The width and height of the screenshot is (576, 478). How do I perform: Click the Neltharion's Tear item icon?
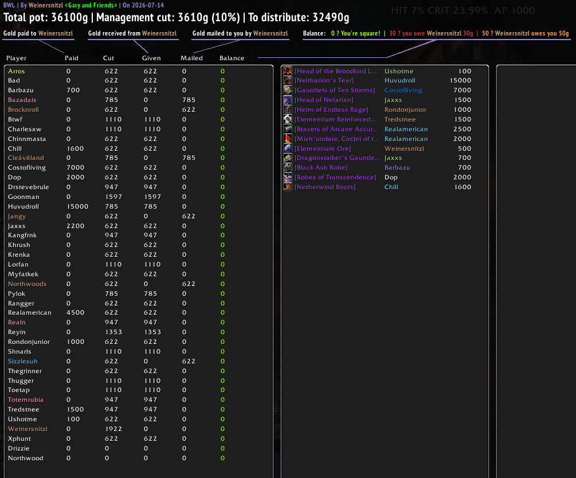pyautogui.click(x=288, y=80)
